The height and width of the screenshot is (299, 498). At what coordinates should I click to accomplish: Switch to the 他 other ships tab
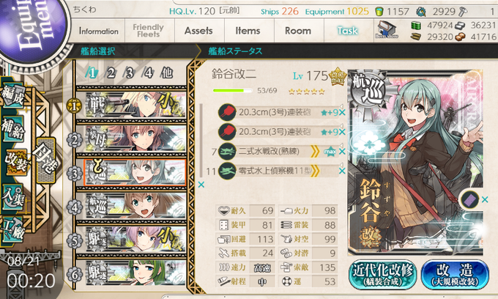pyautogui.click(x=167, y=73)
